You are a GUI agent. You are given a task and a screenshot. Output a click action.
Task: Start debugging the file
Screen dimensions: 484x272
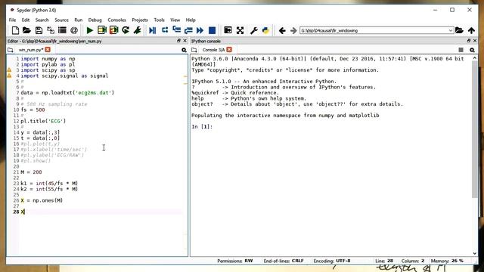coord(153,30)
